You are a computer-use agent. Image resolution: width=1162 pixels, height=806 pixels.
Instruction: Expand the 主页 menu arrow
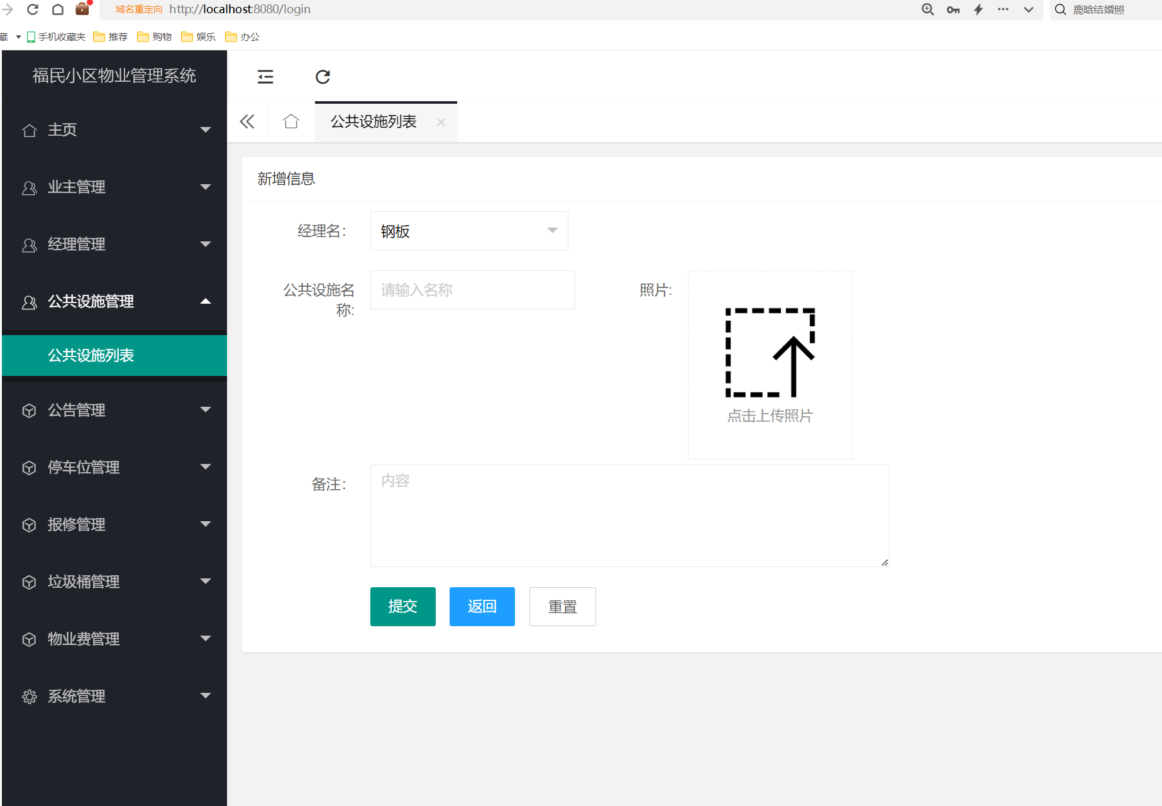pos(205,130)
